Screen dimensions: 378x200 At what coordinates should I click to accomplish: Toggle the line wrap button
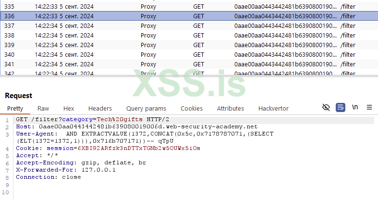pos(341,107)
